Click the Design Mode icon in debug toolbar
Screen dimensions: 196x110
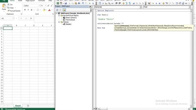click(x=149, y=3)
